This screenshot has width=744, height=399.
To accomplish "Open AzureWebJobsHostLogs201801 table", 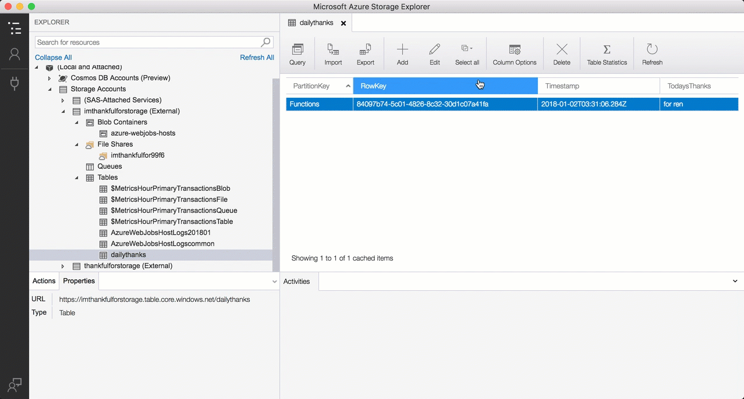I will (x=161, y=233).
